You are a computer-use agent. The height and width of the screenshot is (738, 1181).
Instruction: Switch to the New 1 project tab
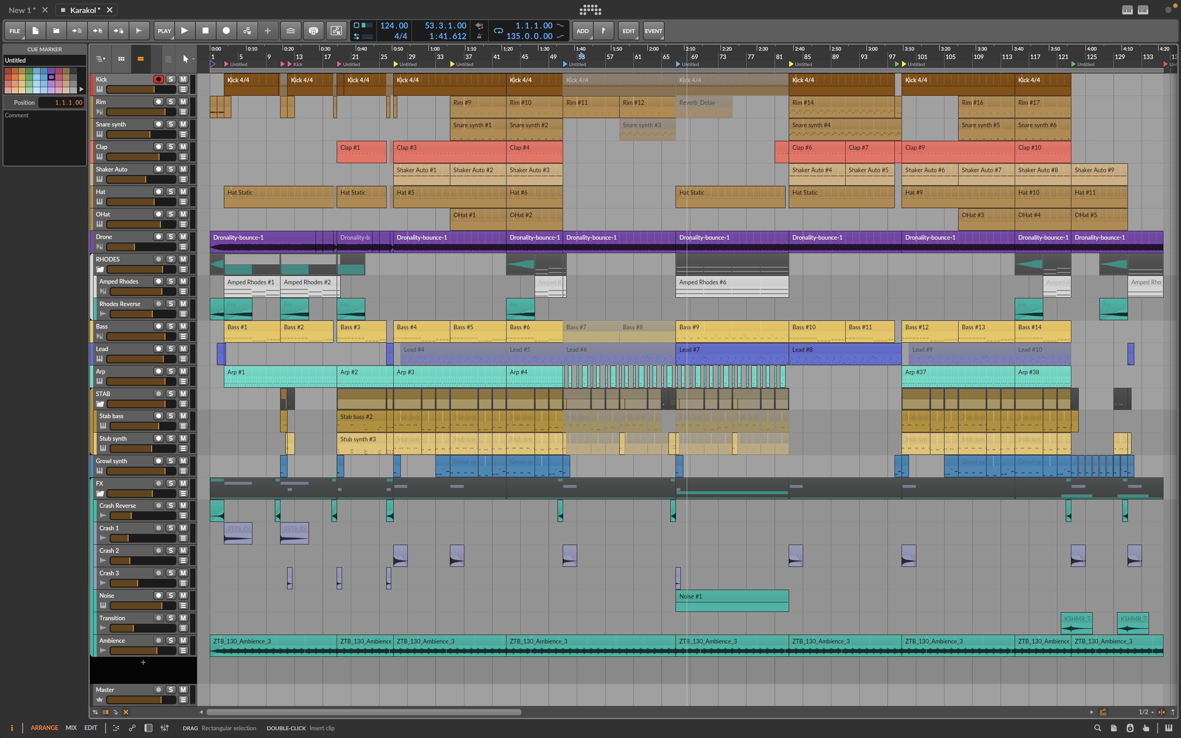coord(22,10)
